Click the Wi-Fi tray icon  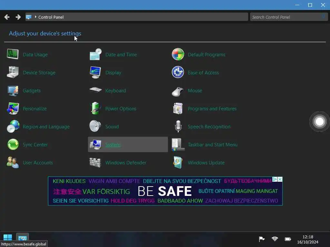pos(275,239)
